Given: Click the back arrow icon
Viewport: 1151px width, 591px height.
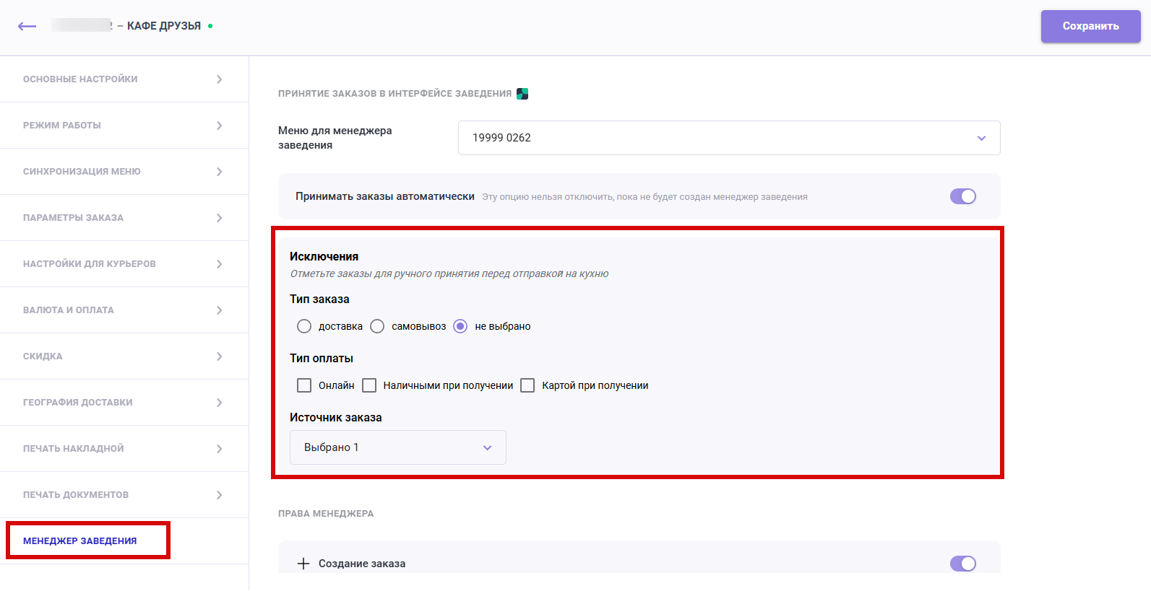Looking at the screenshot, I should point(27,26).
